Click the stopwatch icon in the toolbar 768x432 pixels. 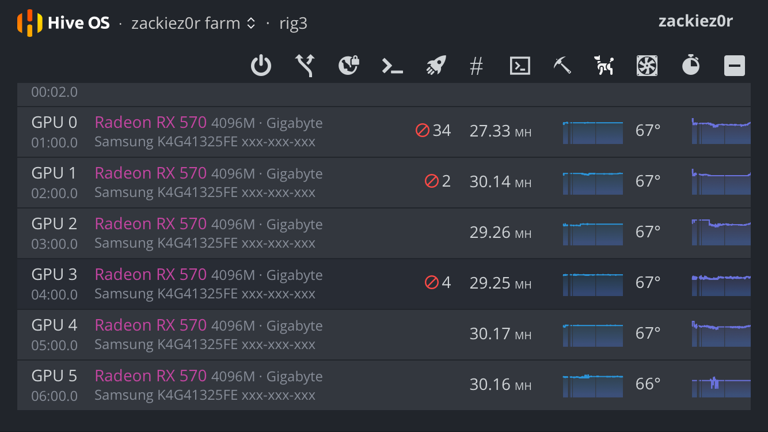pos(691,65)
